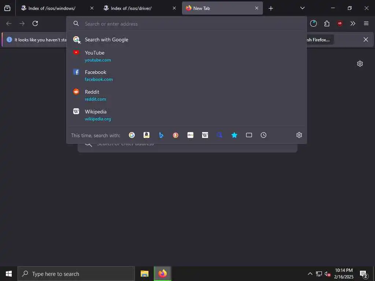Open the YouTube suggestion
This screenshot has height=281, width=375.
[x=186, y=56]
